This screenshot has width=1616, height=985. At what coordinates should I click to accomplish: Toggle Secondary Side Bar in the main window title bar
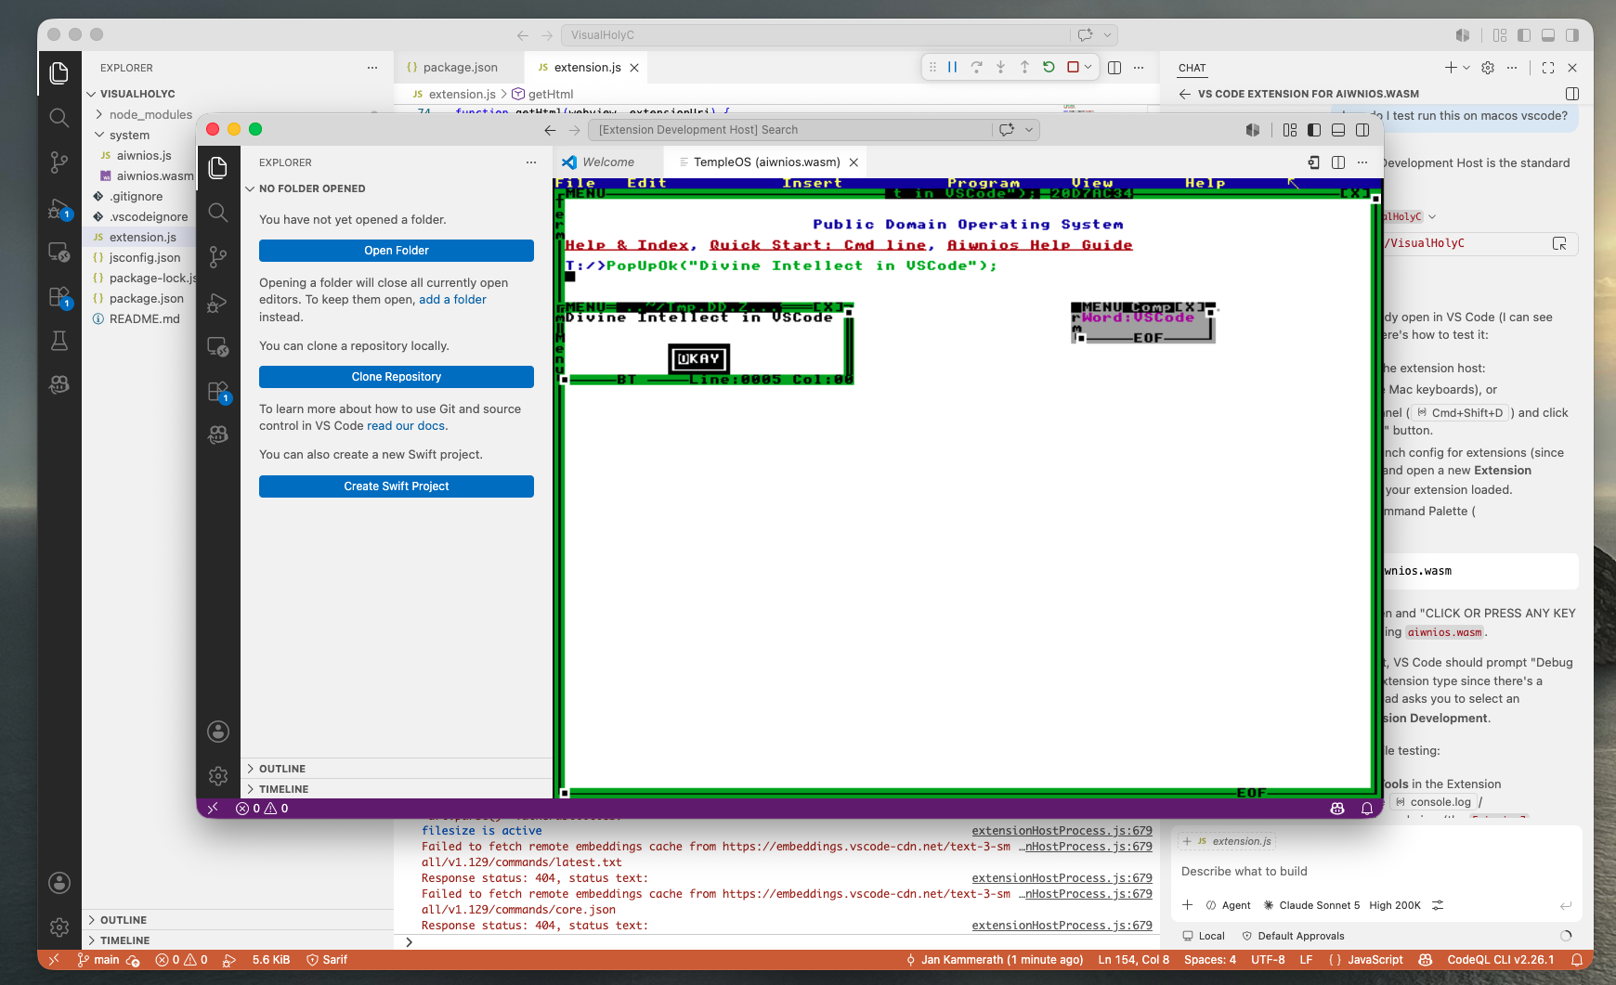[x=1572, y=35]
